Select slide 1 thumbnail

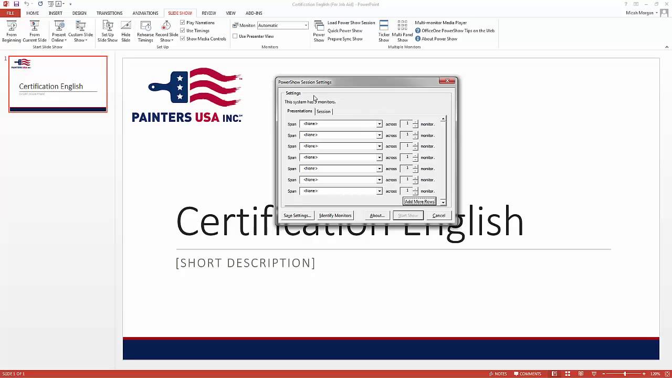click(58, 84)
